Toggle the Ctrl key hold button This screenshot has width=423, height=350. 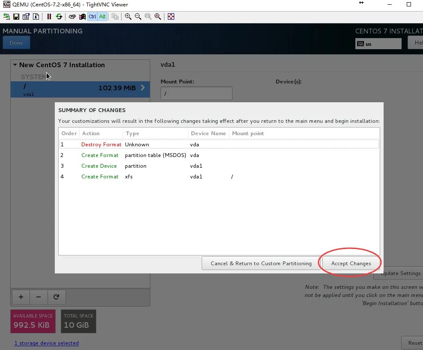[92, 17]
